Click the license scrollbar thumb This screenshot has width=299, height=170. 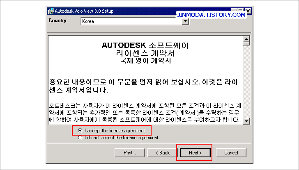[x=246, y=43]
